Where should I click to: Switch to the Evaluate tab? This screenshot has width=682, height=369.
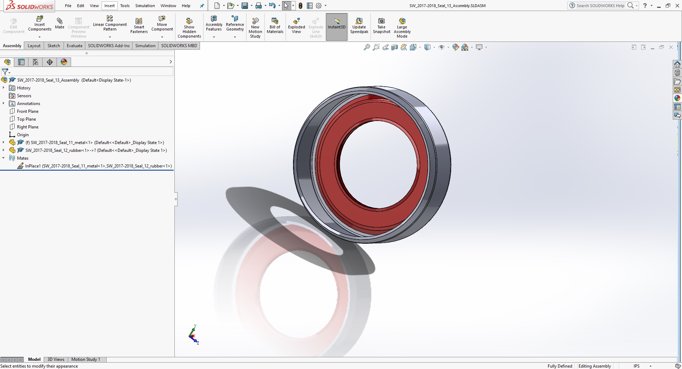point(75,46)
